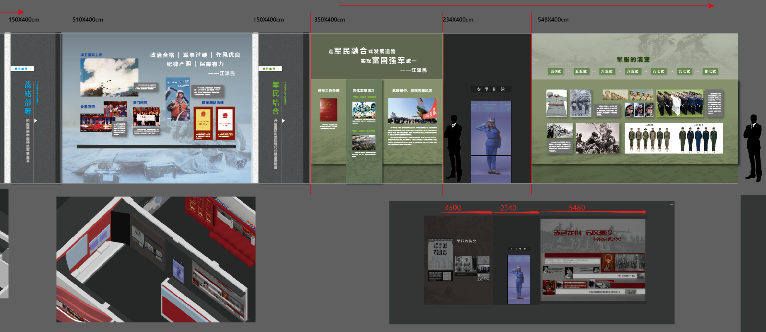766x332 pixels.
Task: Click the 350X400cm dimension label
Action: (x=330, y=19)
